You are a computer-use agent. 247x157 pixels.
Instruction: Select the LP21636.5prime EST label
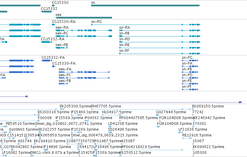193,130
